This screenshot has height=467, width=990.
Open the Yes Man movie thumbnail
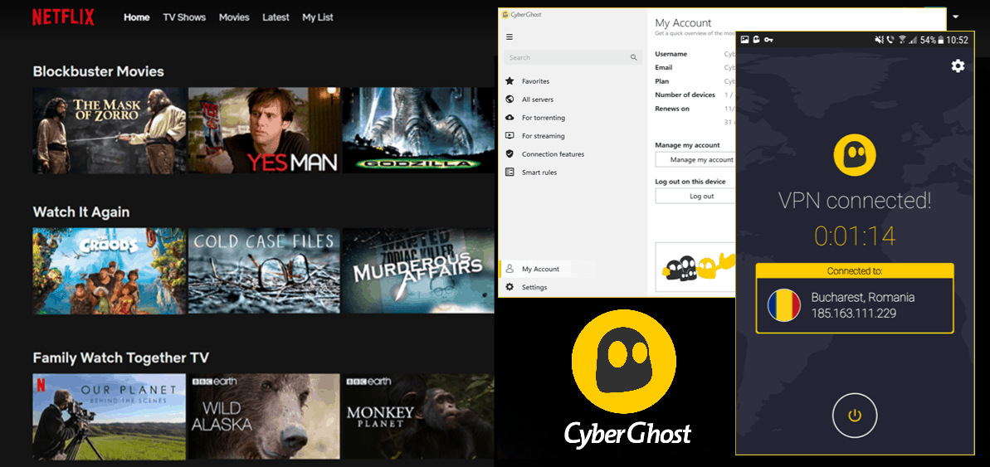264,130
